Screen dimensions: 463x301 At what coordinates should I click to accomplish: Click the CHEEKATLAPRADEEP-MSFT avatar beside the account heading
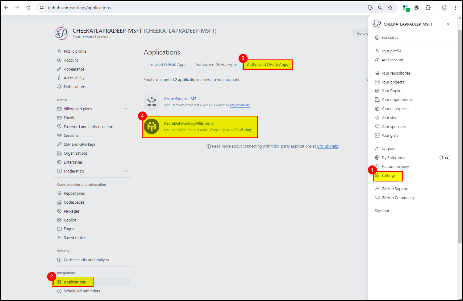pos(61,33)
